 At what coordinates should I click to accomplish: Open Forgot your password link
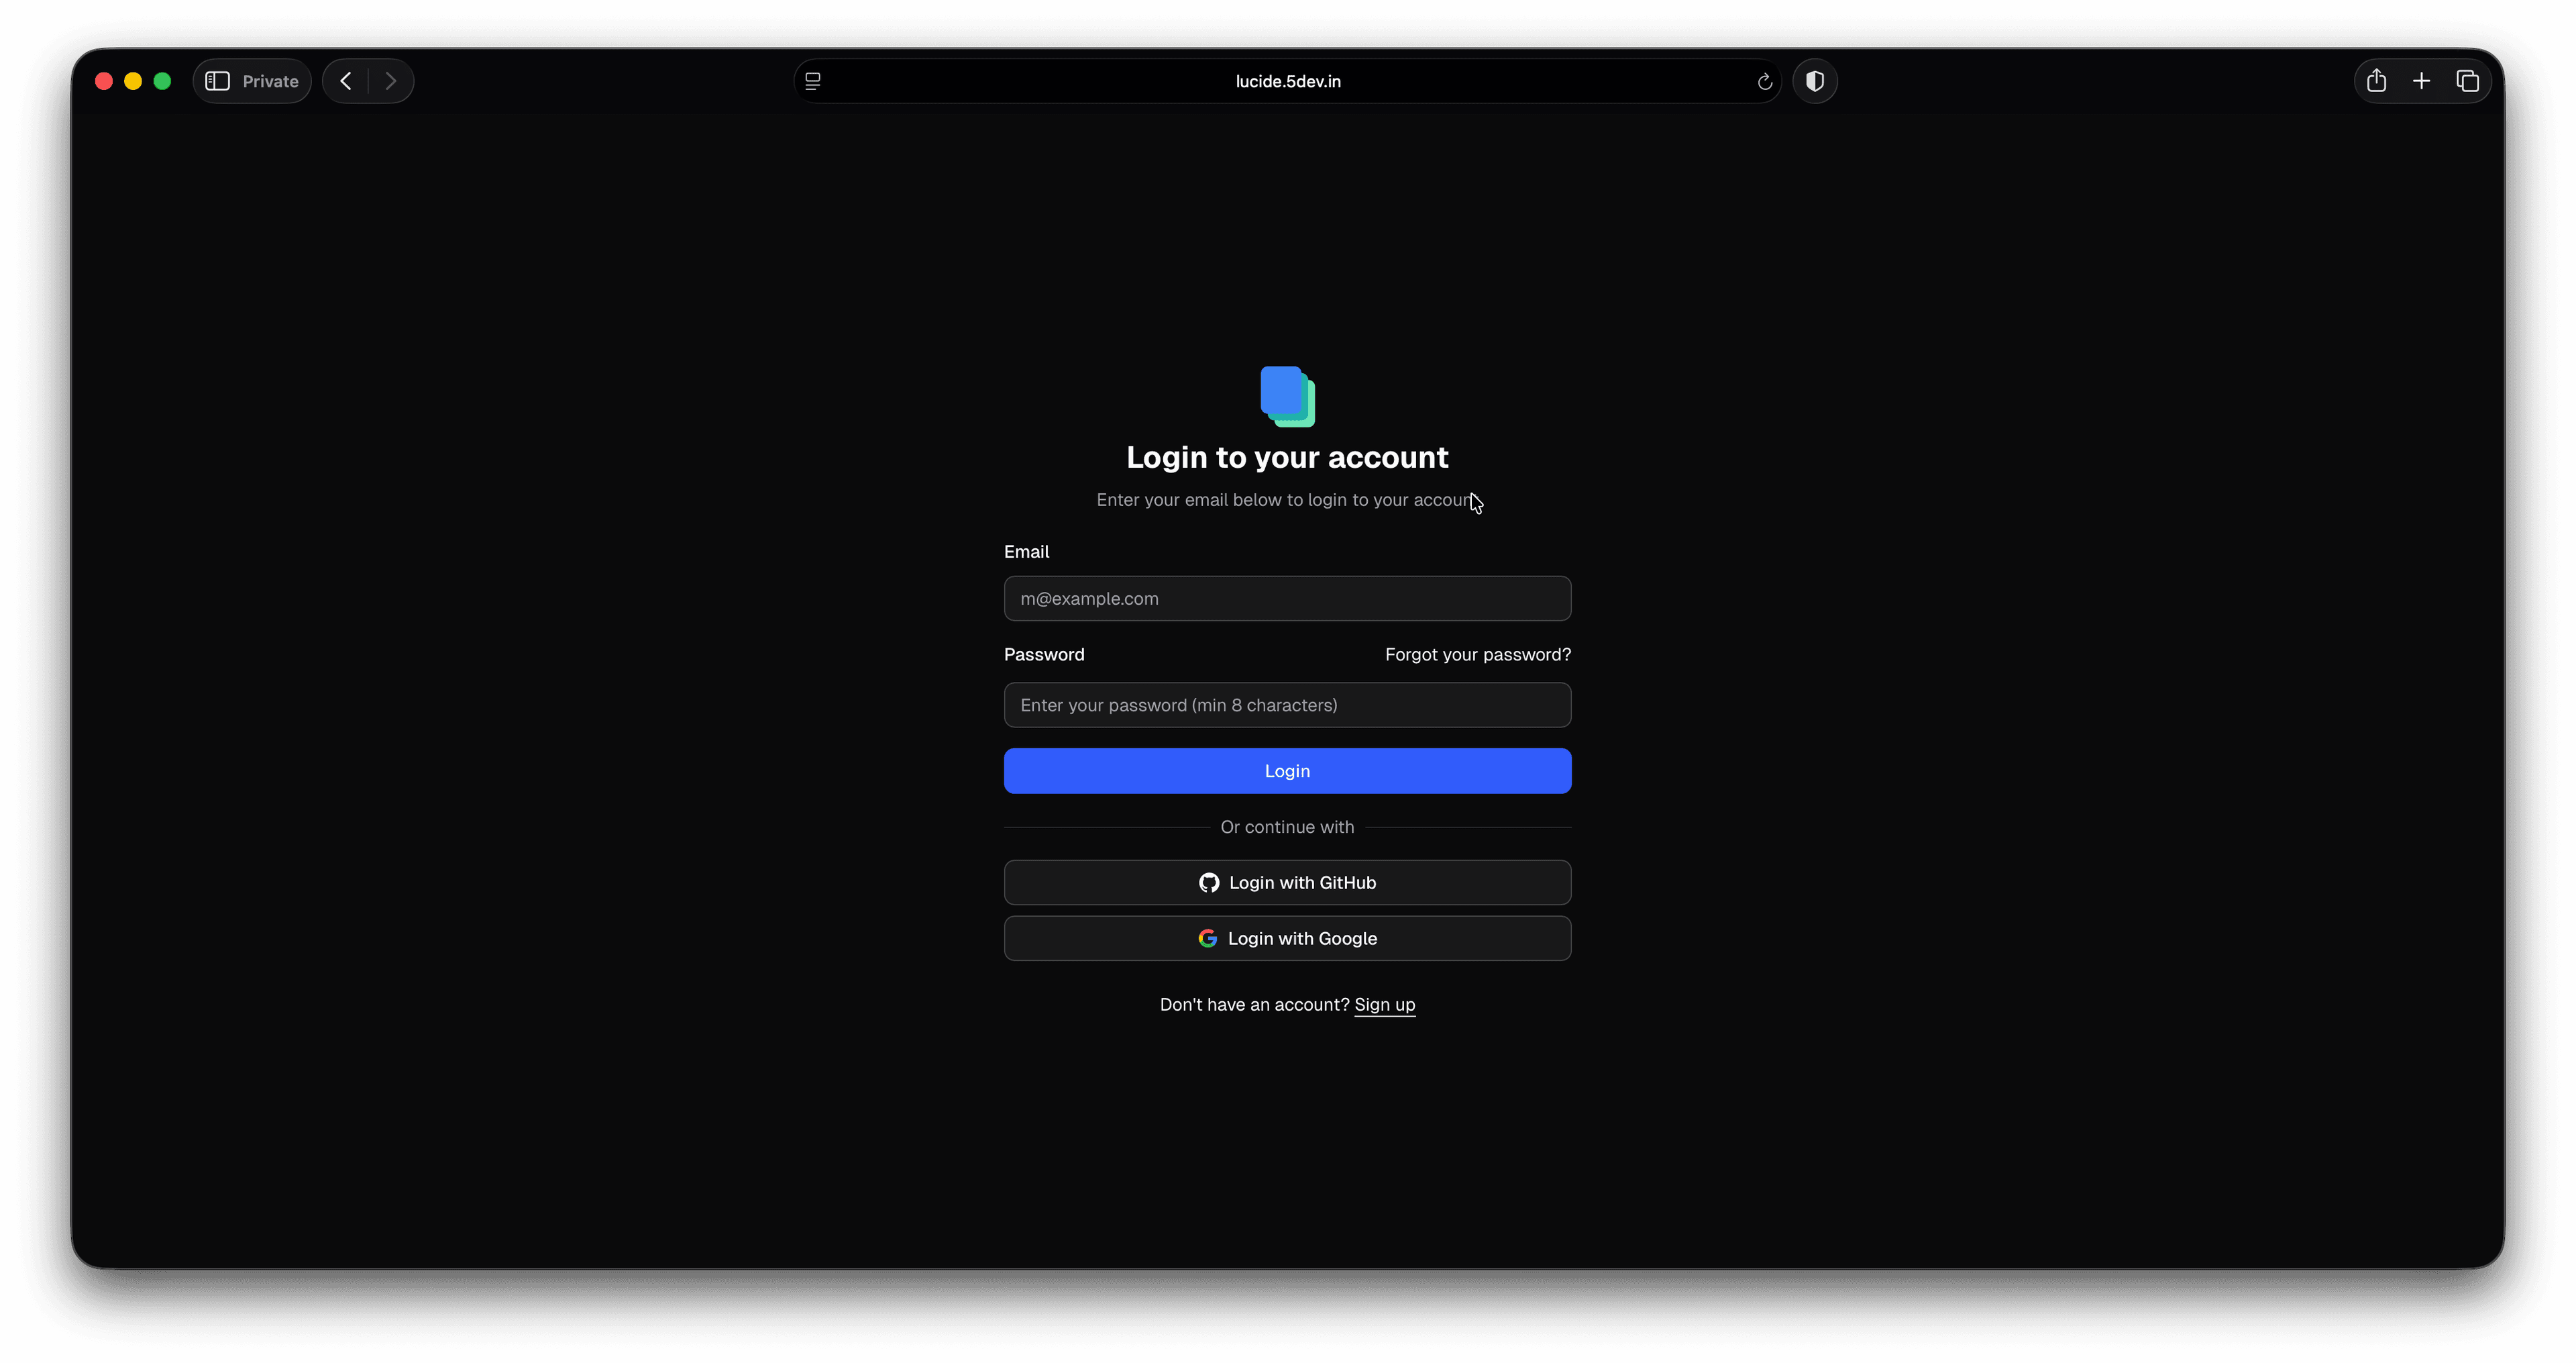click(x=1477, y=654)
